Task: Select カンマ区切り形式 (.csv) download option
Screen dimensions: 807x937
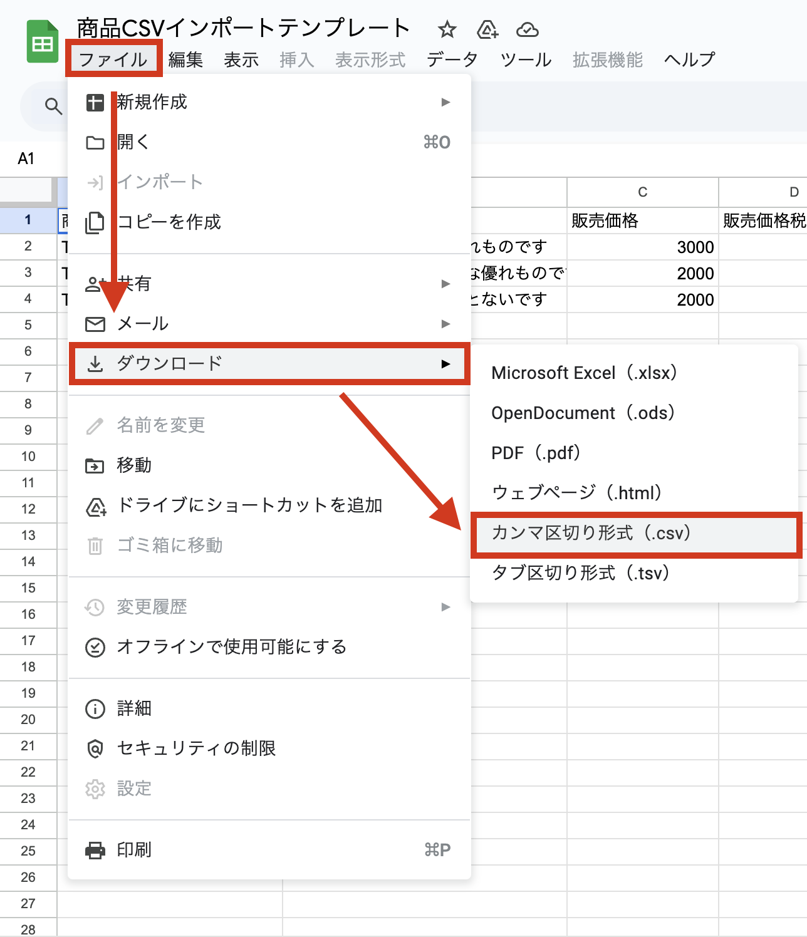Action: point(591,533)
